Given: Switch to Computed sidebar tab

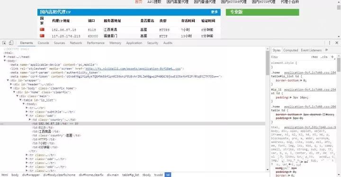Looking at the screenshot, I should pos(290,50).
